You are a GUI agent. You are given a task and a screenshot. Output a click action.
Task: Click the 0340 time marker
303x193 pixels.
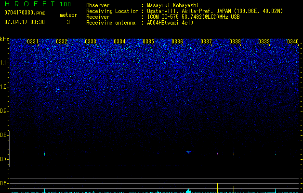tap(293, 41)
